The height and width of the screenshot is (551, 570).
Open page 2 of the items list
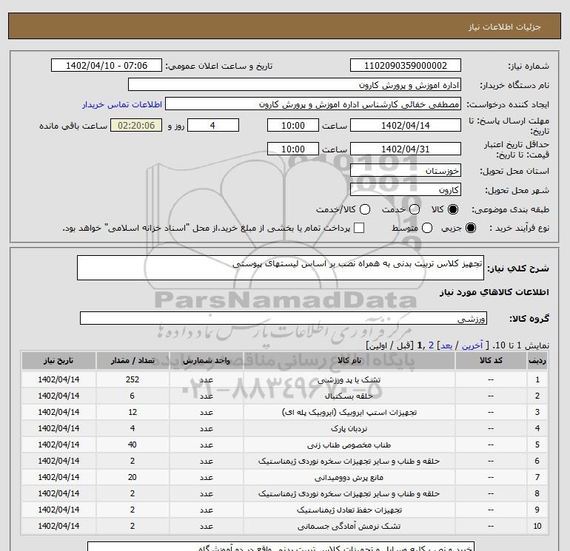[431, 345]
